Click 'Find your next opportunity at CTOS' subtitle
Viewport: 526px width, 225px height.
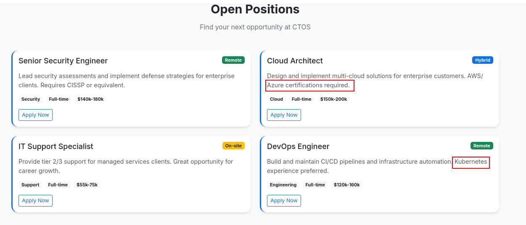[255, 27]
